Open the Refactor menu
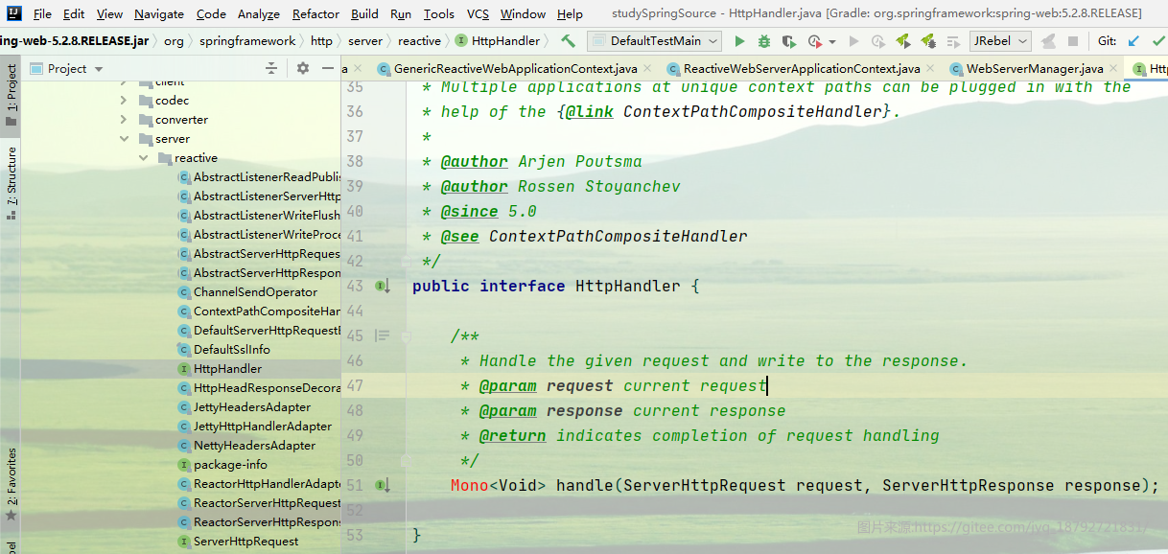The height and width of the screenshot is (554, 1168). 315,13
